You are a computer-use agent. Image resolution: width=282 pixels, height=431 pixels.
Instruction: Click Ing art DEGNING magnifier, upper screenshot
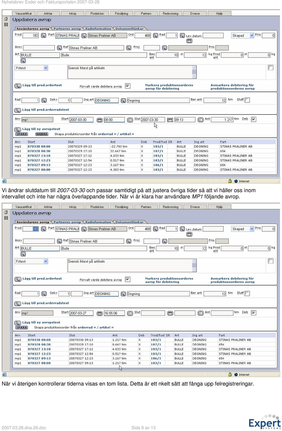pyautogui.click(x=123, y=100)
